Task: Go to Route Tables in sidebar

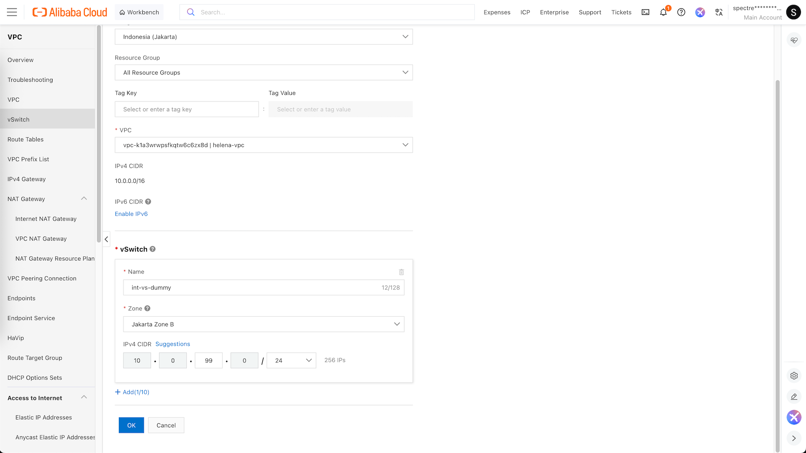Action: tap(26, 139)
